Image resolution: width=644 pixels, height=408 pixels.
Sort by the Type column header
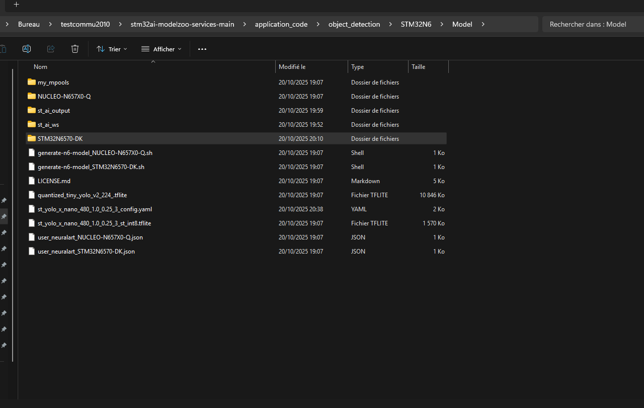pos(358,67)
